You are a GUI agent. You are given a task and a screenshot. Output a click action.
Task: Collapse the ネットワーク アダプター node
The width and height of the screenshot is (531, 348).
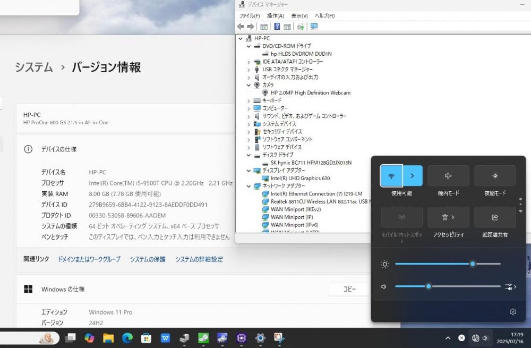coord(249,186)
